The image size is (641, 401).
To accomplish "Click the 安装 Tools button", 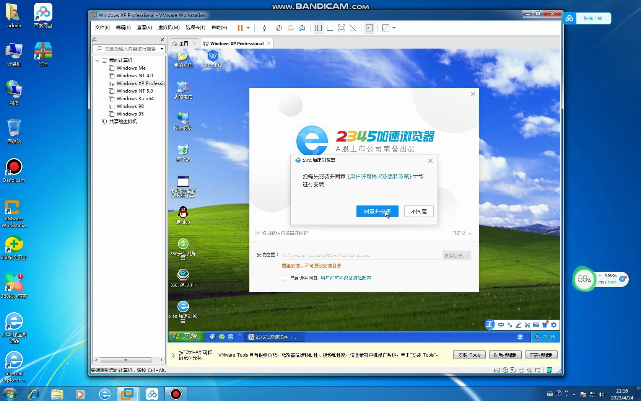I will click(469, 355).
